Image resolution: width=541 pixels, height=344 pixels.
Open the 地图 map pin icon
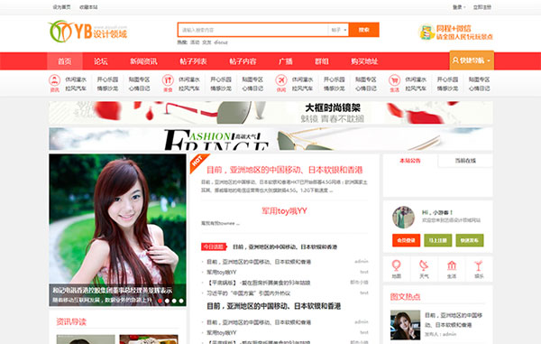396,265
